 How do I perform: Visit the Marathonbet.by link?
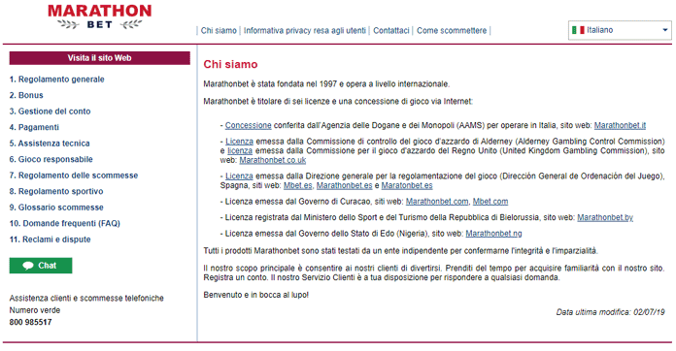point(605,217)
